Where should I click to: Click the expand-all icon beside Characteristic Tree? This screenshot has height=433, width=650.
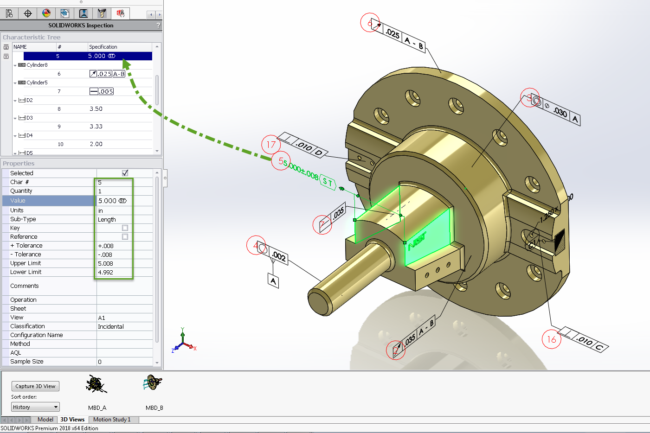6,47
